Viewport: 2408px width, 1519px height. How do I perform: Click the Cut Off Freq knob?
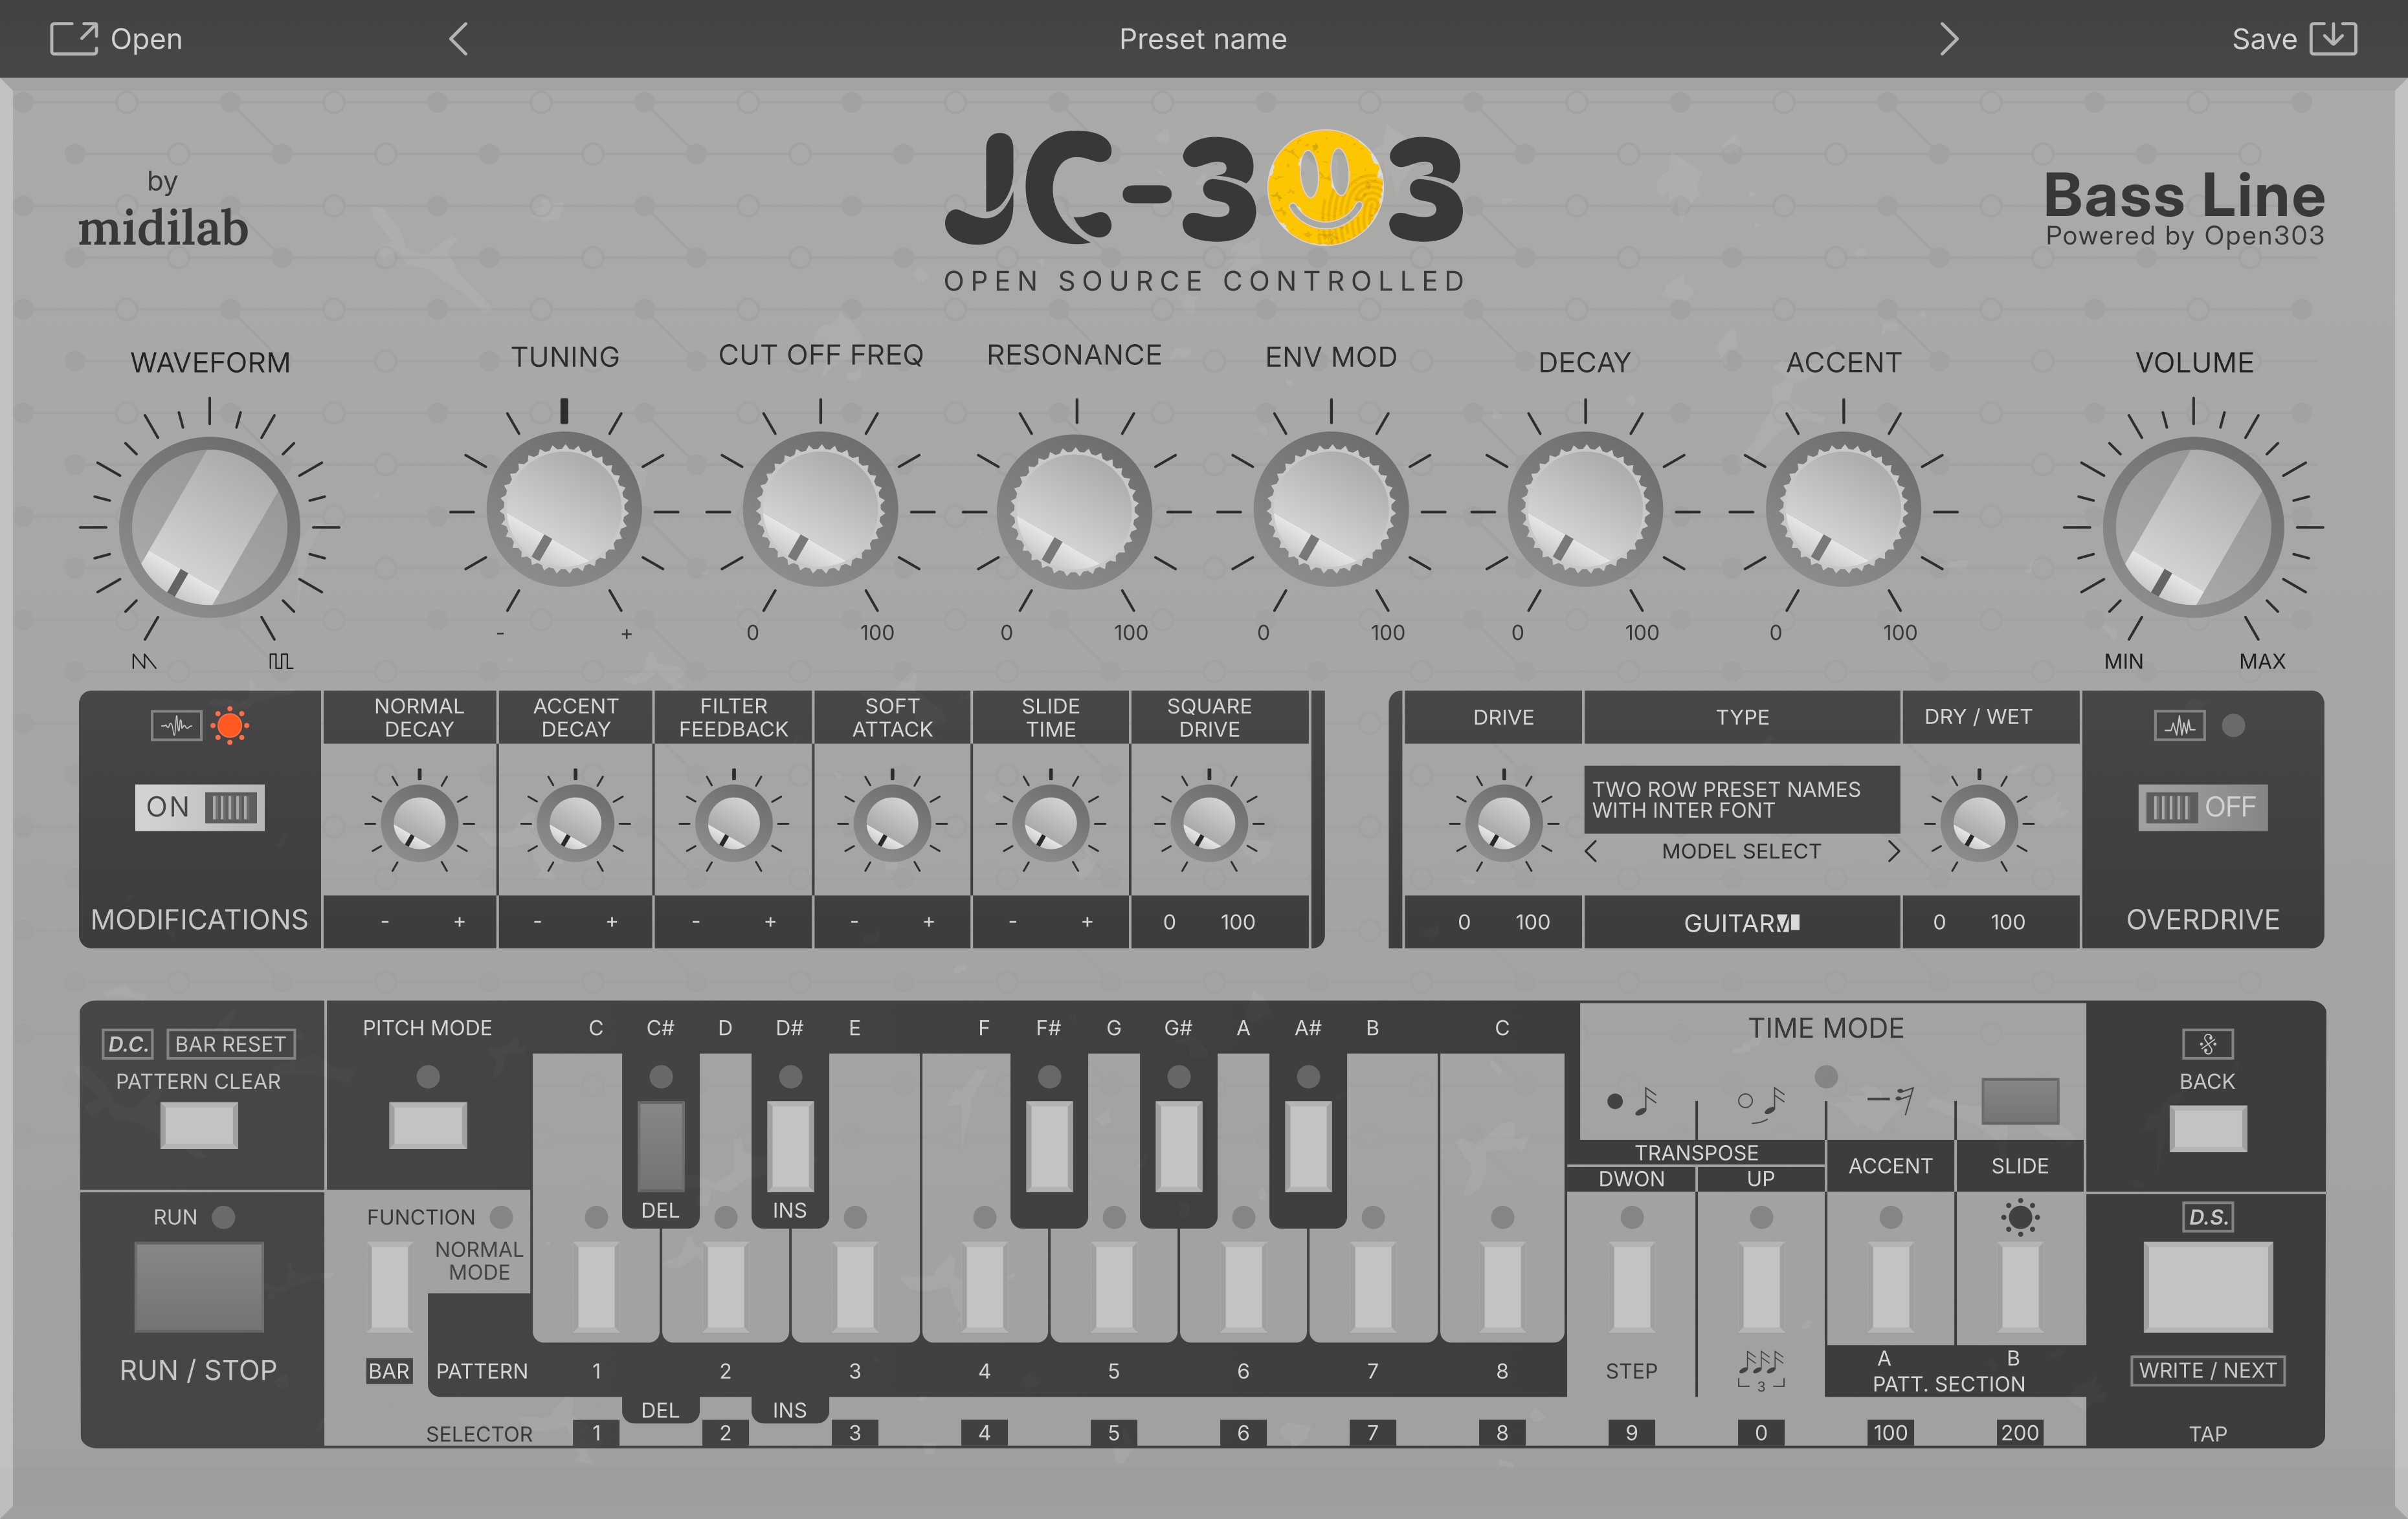tap(820, 510)
